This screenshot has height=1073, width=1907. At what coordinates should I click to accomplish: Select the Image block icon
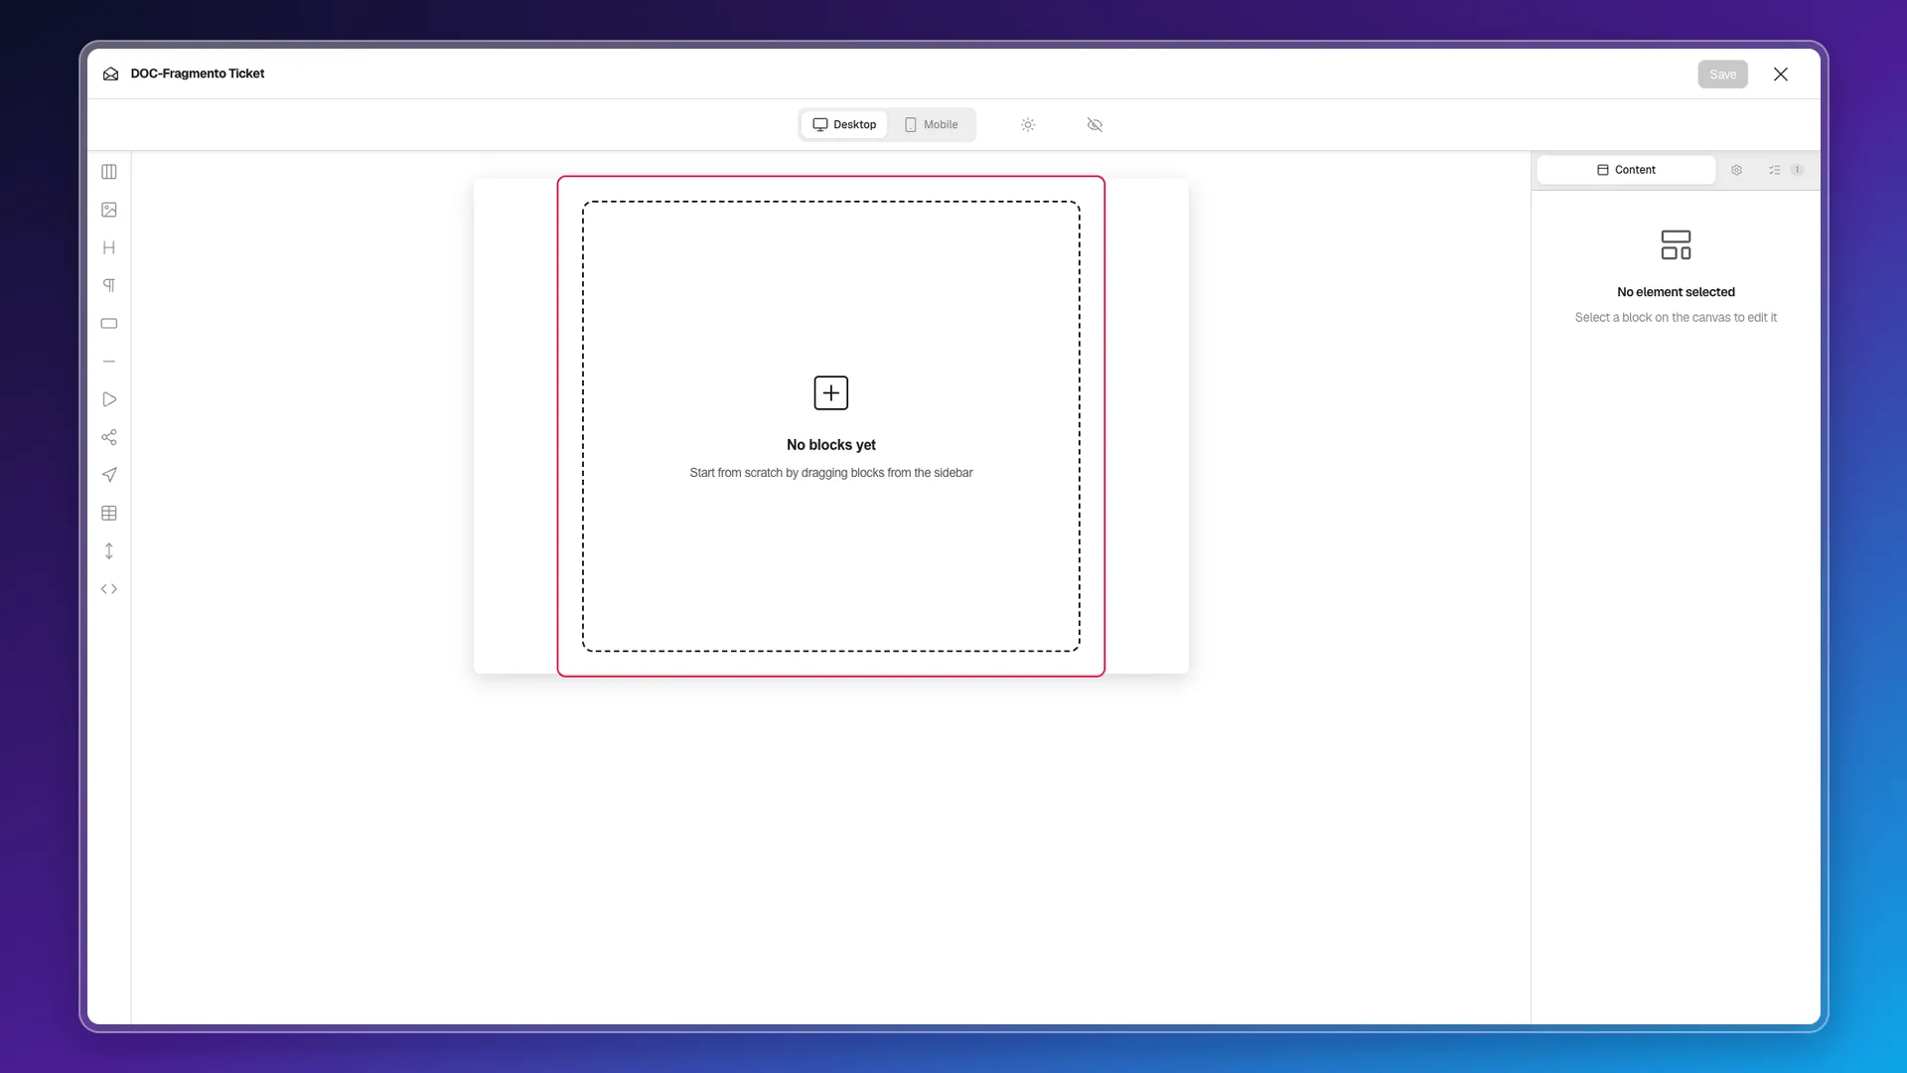(109, 210)
